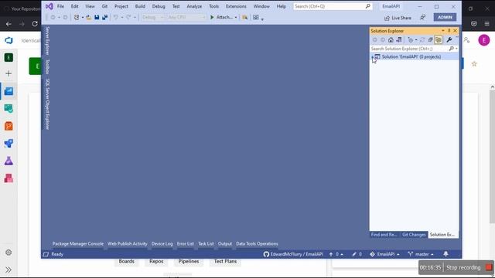This screenshot has height=278, width=495.
Task: Open the Attach button dropdown arrow
Action: click(235, 18)
